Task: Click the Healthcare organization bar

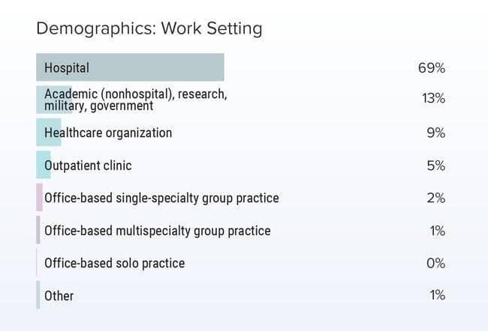Action: point(49,133)
